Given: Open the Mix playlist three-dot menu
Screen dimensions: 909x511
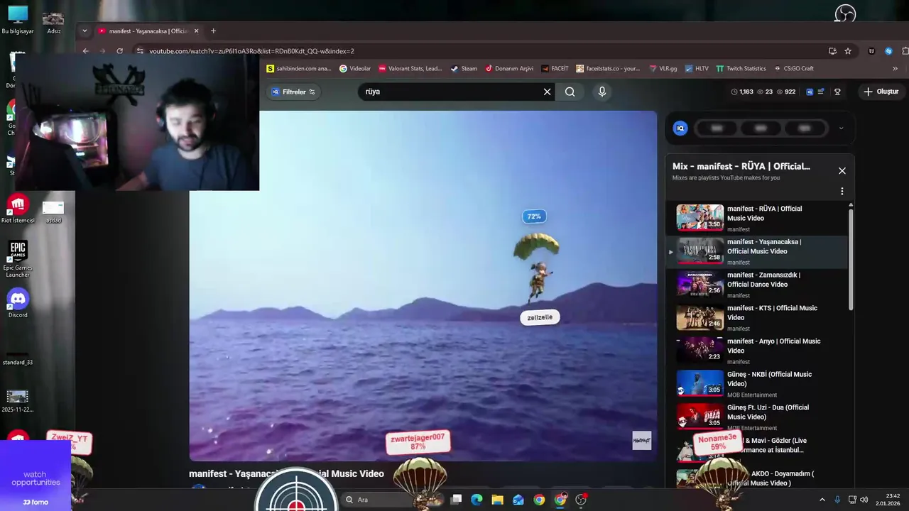Looking at the screenshot, I should pos(842,192).
